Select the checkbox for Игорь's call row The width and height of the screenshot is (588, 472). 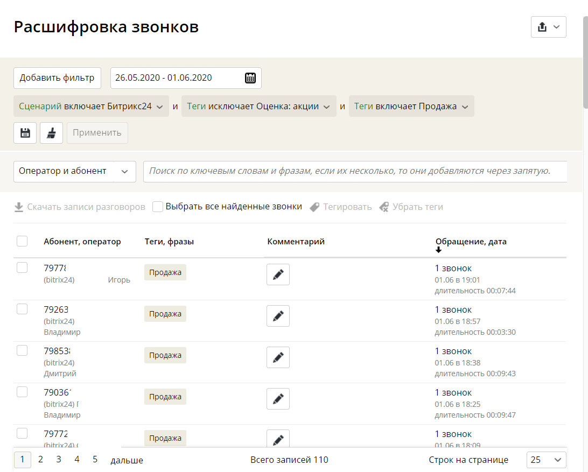click(22, 267)
